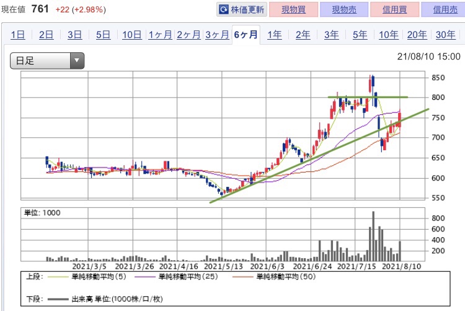The width and height of the screenshot is (465, 311).
Task: Click the 550 price axis label
Action: pyautogui.click(x=438, y=198)
